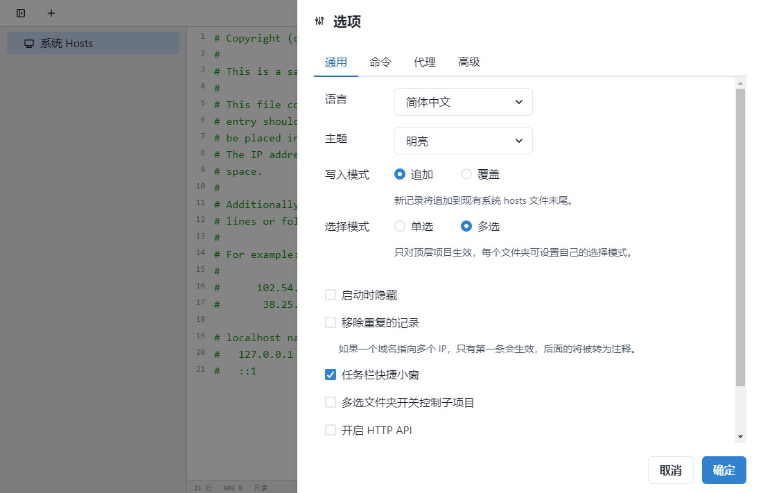Select 覆盖 write mode radio
Viewport: 763px width, 493px height.
click(466, 174)
